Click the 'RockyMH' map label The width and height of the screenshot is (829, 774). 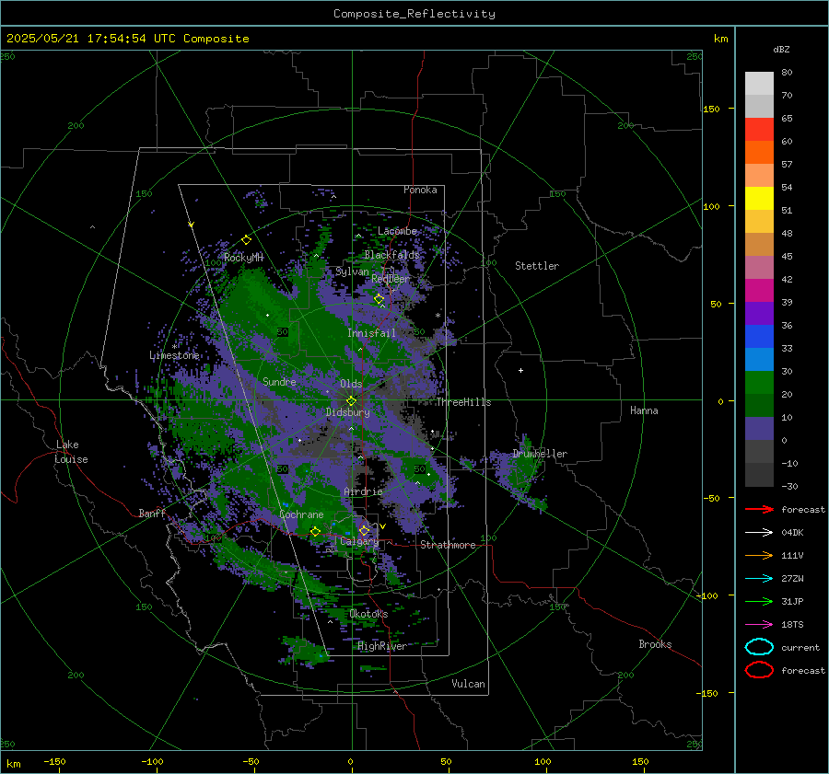pyautogui.click(x=243, y=258)
